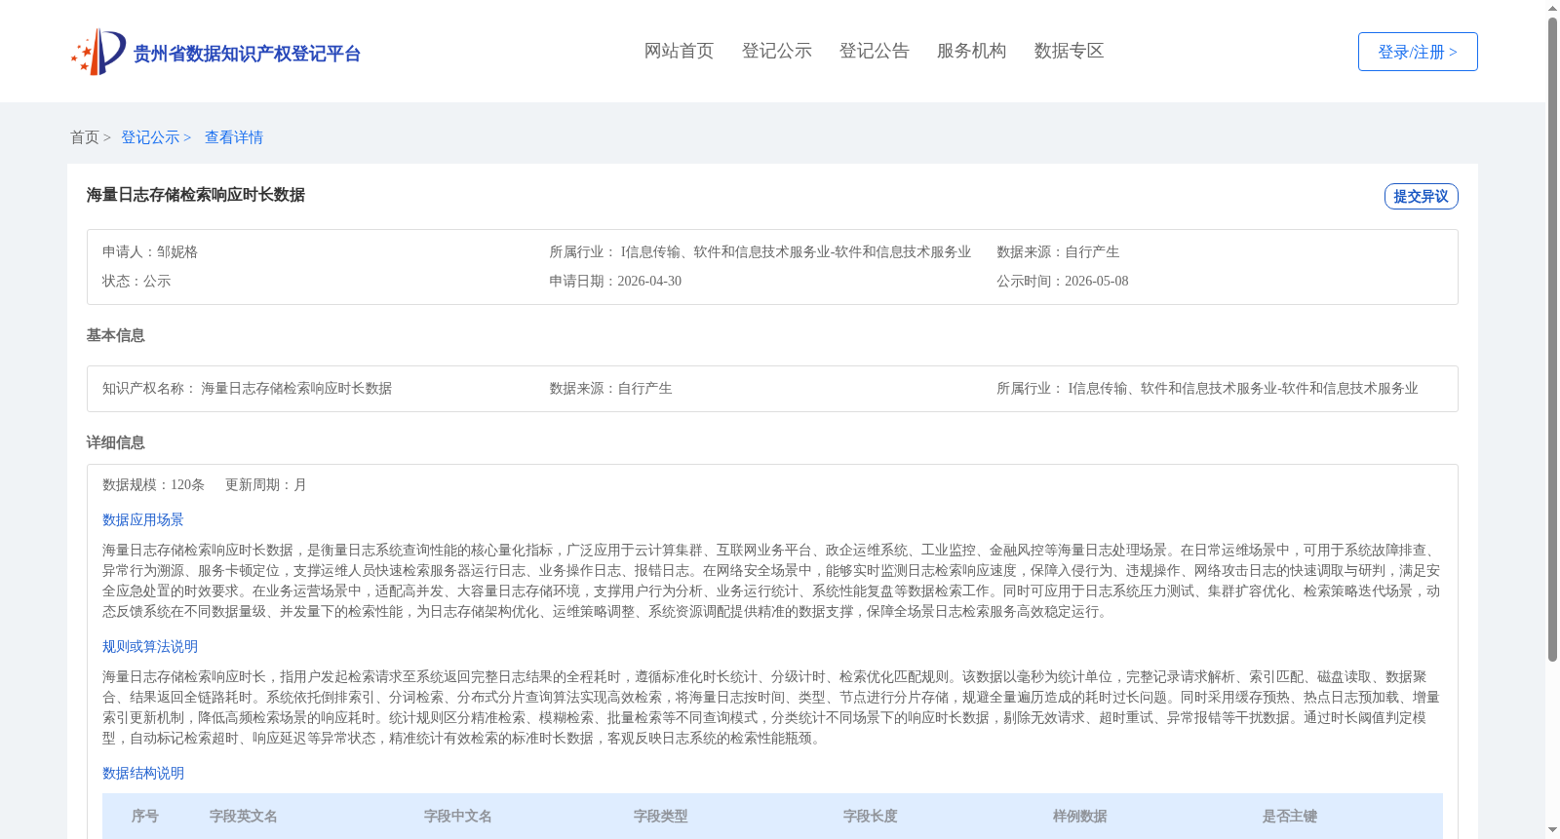The width and height of the screenshot is (1560, 839).
Task: Click the vertical scrollbar thumb
Action: click(1552, 339)
